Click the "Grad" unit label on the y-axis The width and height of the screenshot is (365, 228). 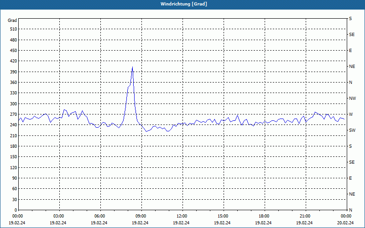pos(12,21)
